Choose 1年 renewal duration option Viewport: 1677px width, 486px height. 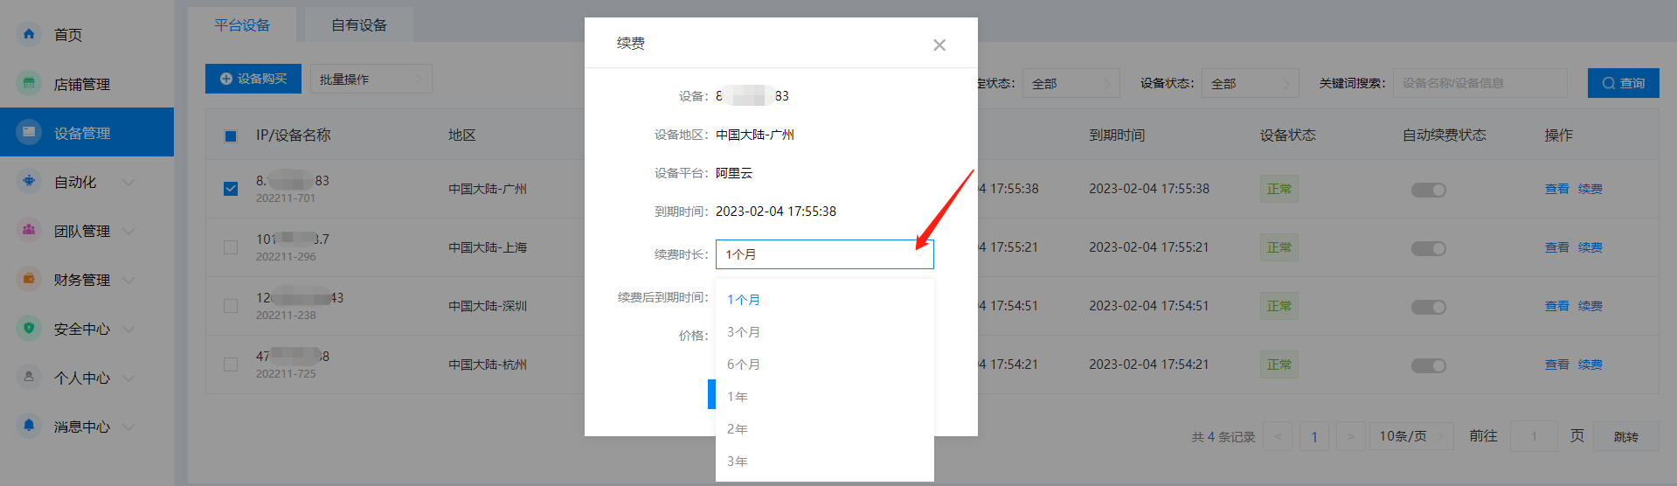click(738, 397)
